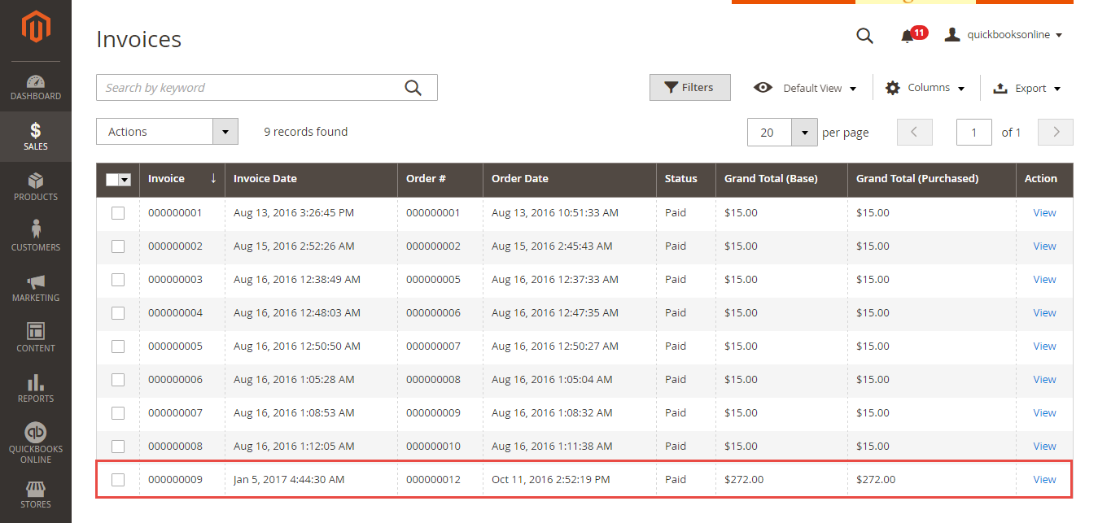Click order number 000000010 cell
This screenshot has width=1098, height=523.
click(433, 447)
